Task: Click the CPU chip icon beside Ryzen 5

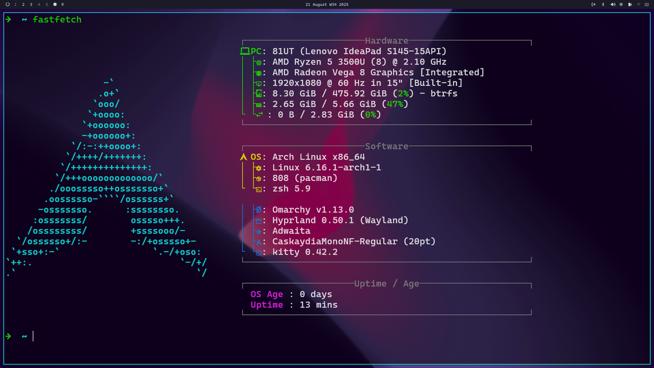Action: (259, 62)
